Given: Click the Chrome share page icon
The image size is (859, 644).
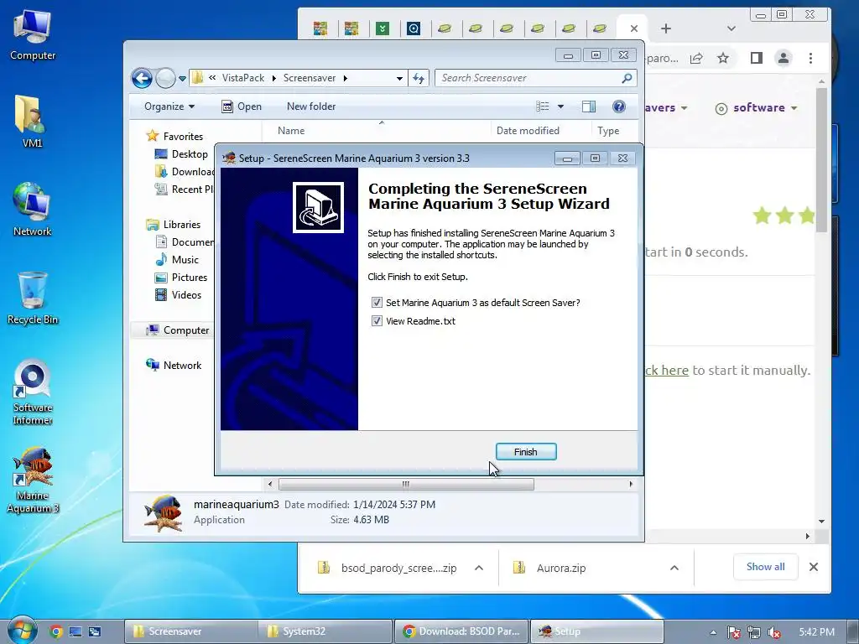Looking at the screenshot, I should pyautogui.click(x=696, y=58).
